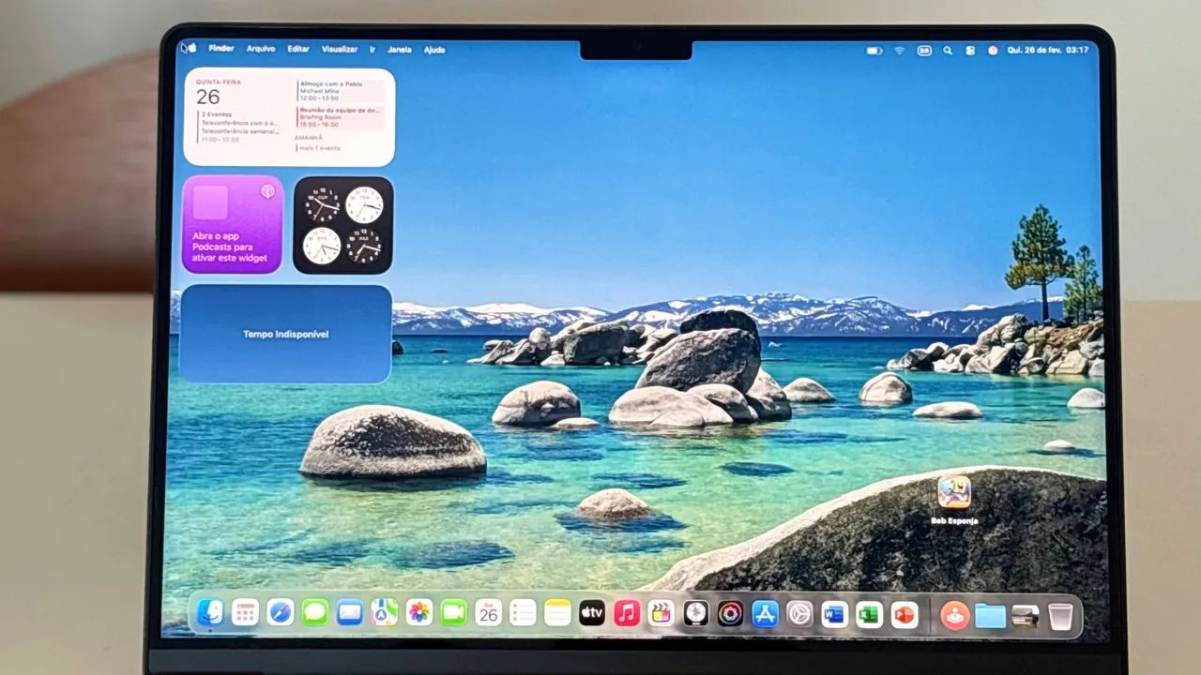Open 'Almoço com o Pablo' calendar event
This screenshot has height=675, width=1201.
pos(340,90)
